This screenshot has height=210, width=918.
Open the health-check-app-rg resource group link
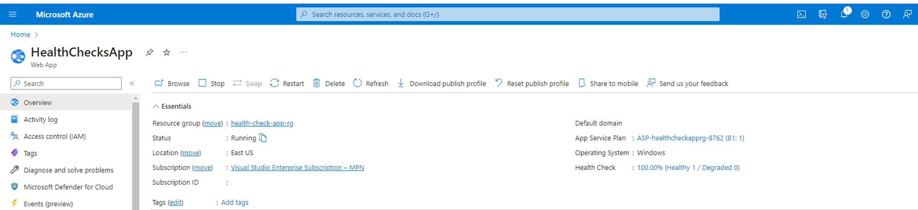tap(262, 123)
